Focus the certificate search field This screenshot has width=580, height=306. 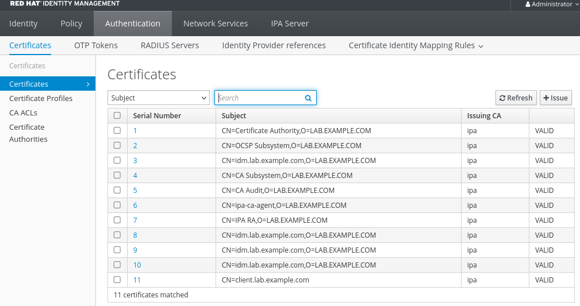260,98
